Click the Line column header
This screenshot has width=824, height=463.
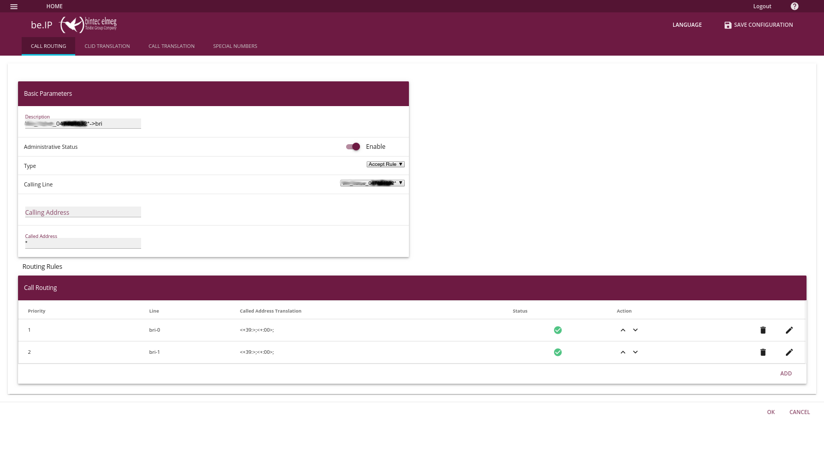coord(154,311)
